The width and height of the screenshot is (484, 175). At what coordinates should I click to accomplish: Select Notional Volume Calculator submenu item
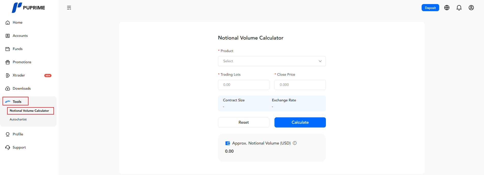coord(29,111)
